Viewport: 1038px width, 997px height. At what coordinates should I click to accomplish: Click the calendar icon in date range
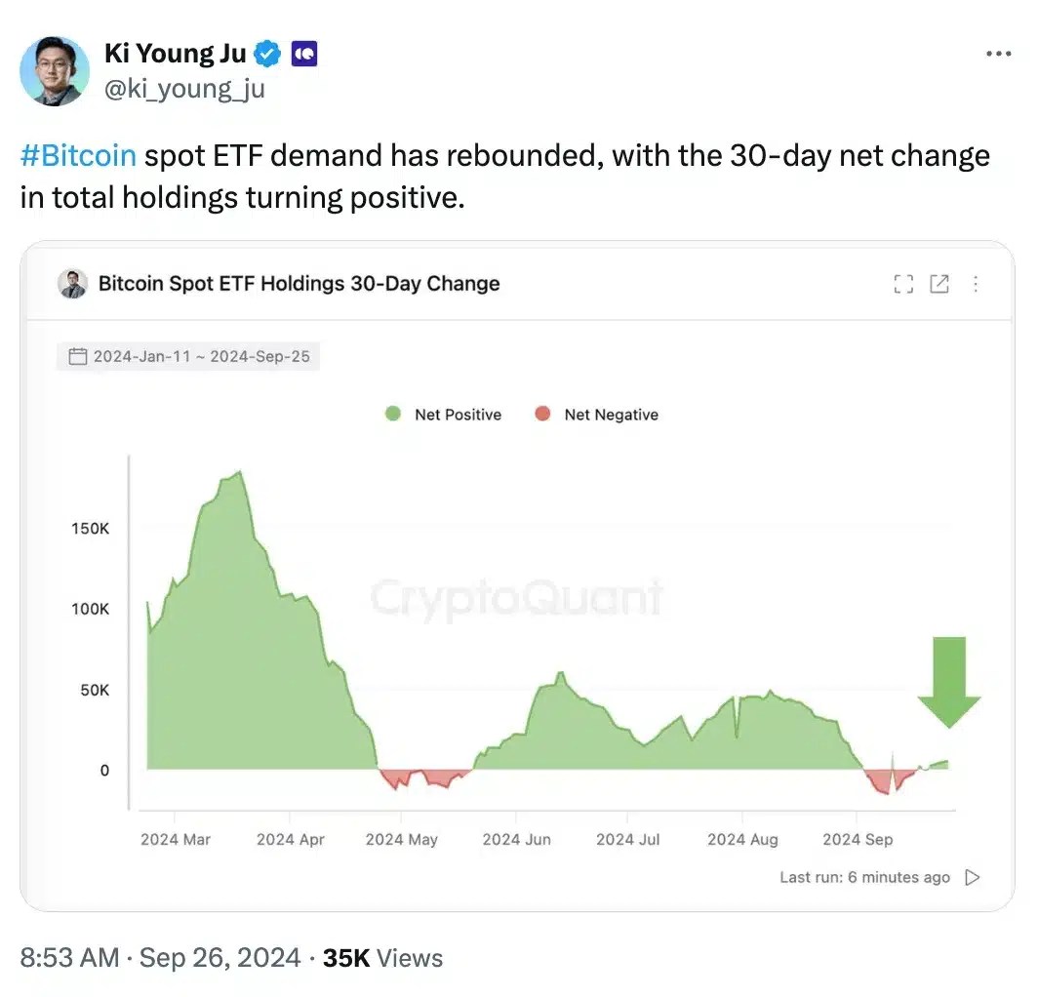[x=78, y=356]
